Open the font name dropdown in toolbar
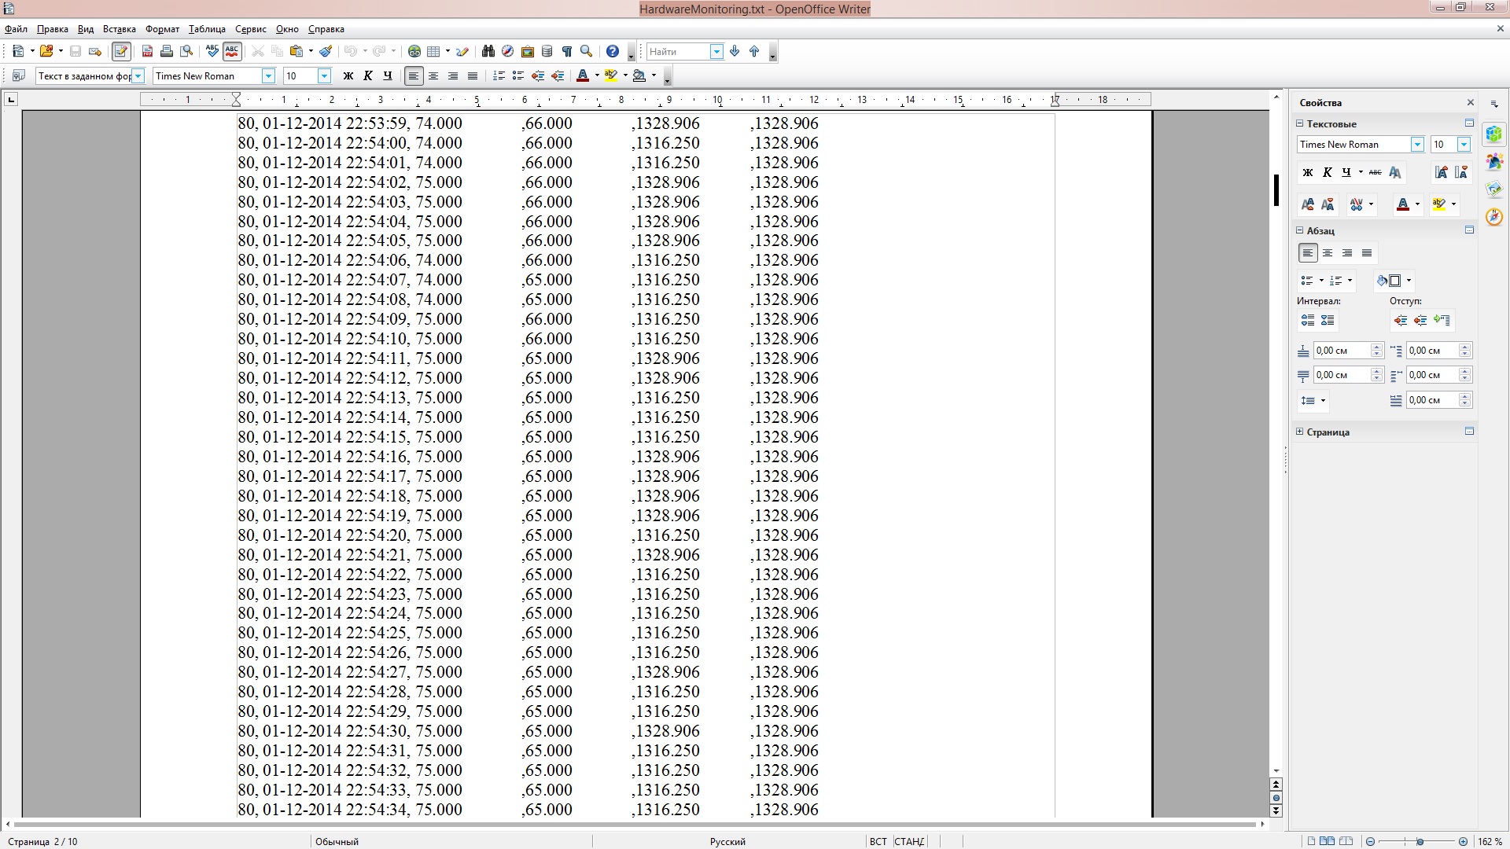The image size is (1510, 849). point(268,76)
